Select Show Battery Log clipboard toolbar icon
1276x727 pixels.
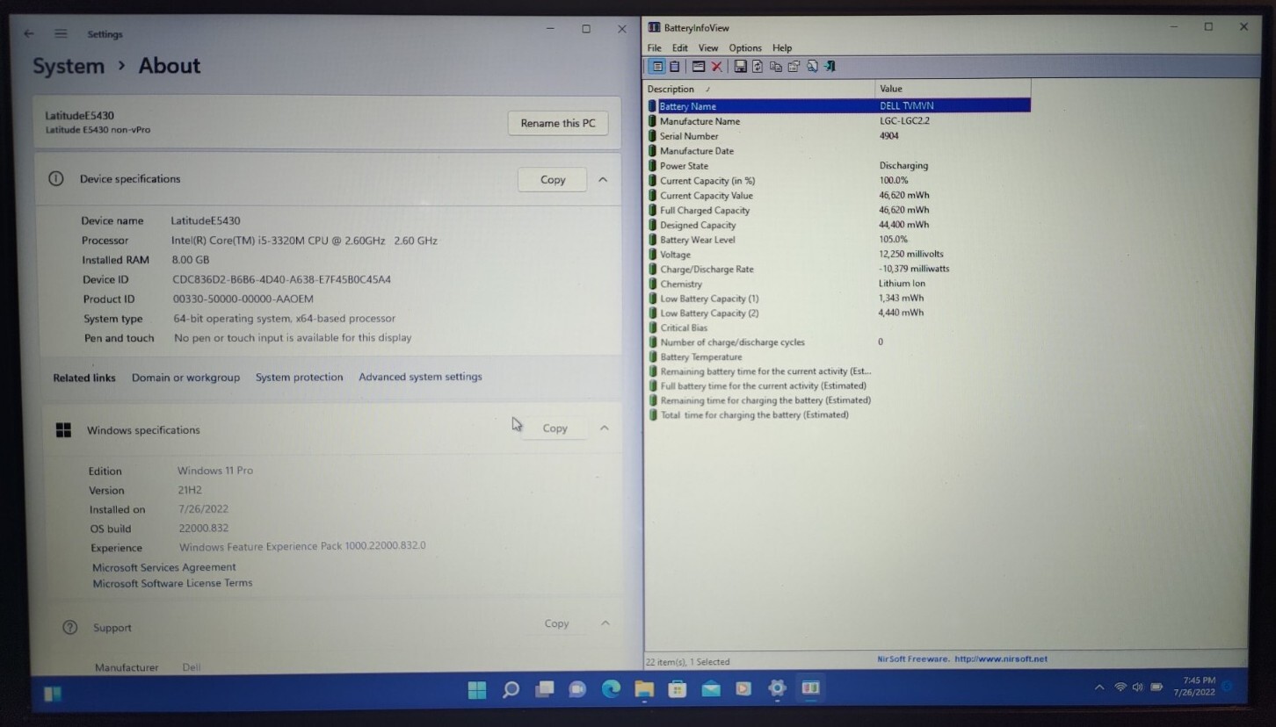(675, 67)
